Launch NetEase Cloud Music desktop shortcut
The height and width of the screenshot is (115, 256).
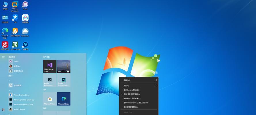click(x=5, y=46)
